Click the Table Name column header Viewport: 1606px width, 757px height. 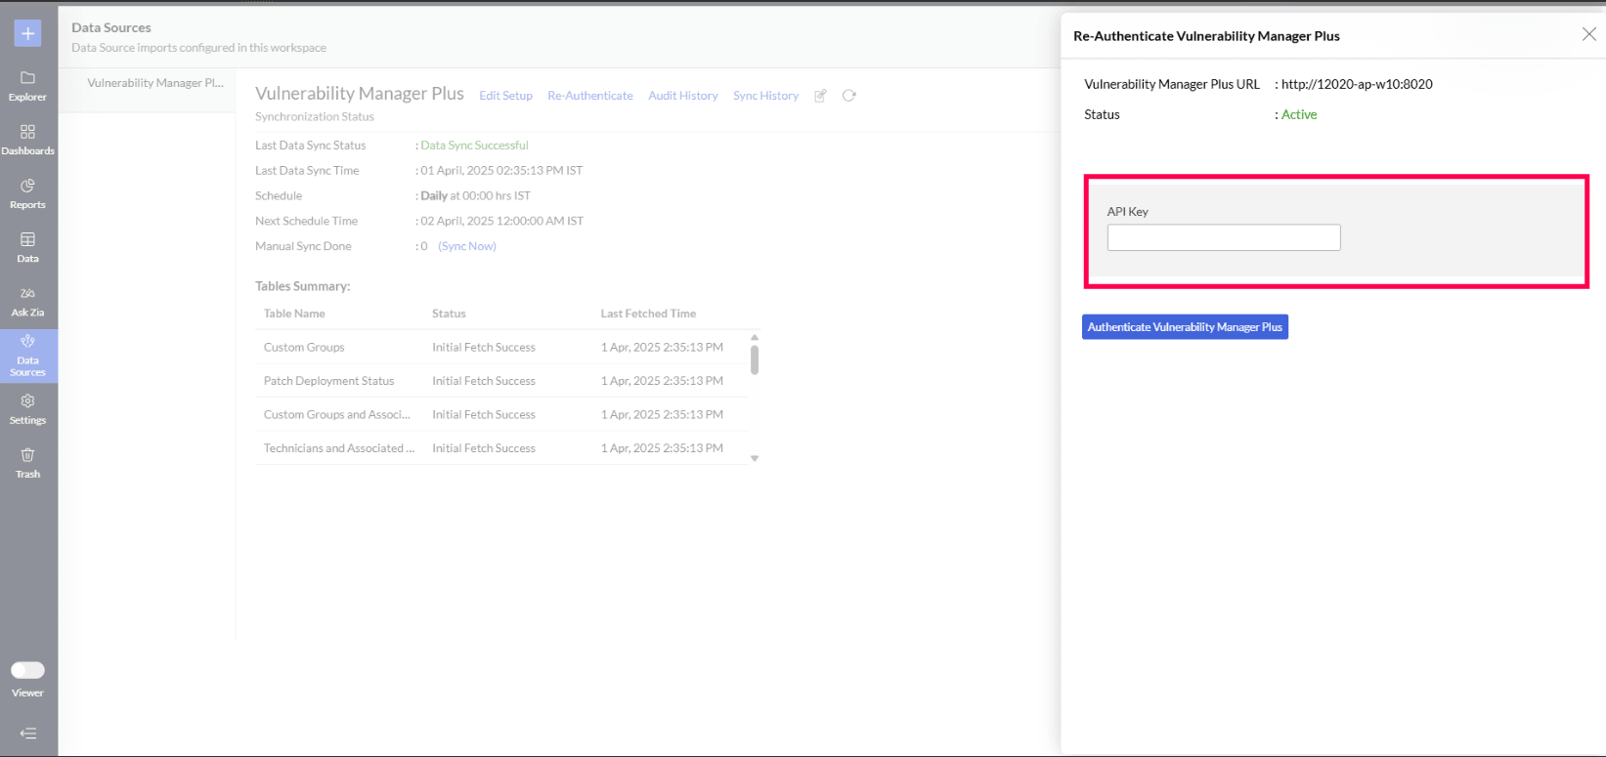[x=294, y=314]
